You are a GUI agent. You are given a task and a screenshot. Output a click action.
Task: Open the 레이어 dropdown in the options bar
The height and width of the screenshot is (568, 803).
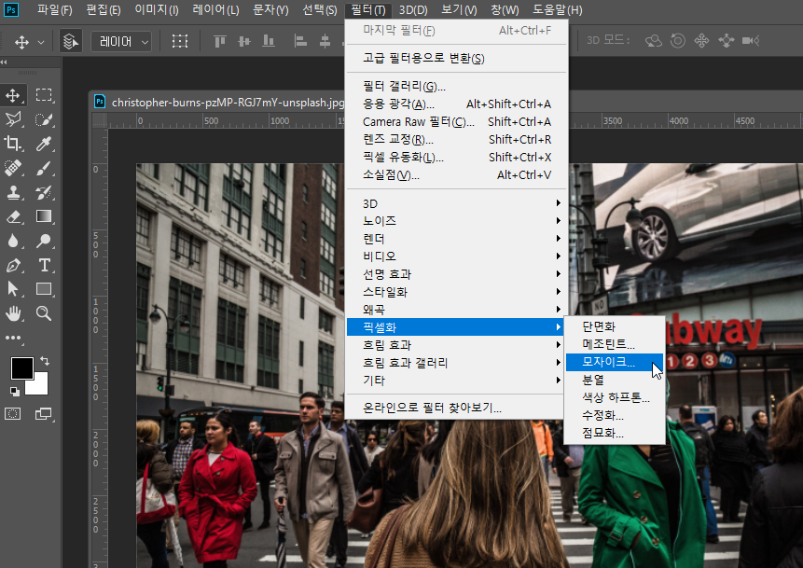[121, 42]
